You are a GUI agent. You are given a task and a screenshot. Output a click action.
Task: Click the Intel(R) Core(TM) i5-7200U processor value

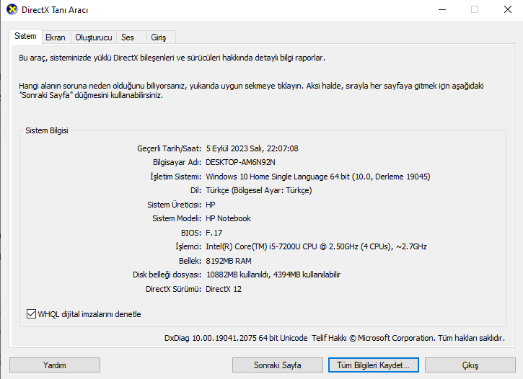(x=316, y=246)
